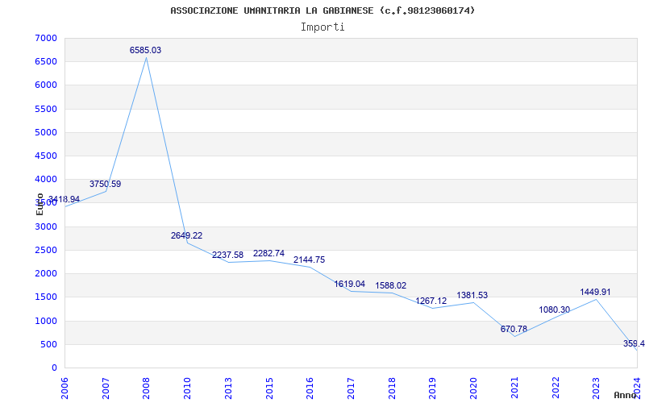Select the 1588.02 data label
645x403 pixels.
(x=390, y=285)
